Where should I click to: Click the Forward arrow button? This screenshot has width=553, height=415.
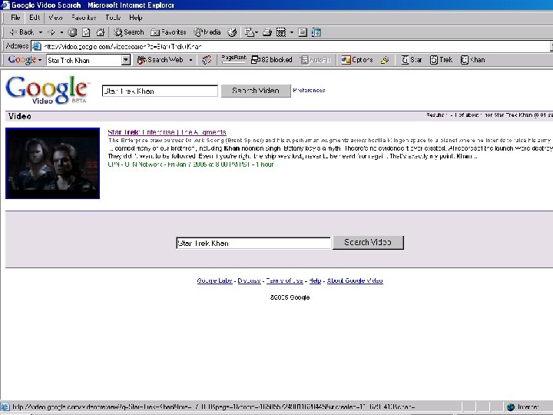[x=51, y=32]
